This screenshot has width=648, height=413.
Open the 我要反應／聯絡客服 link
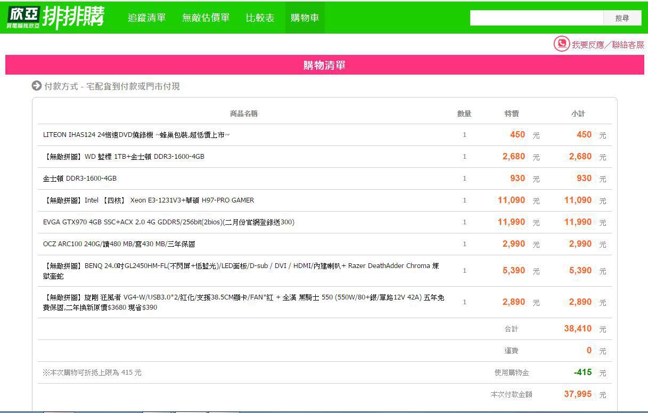(608, 45)
